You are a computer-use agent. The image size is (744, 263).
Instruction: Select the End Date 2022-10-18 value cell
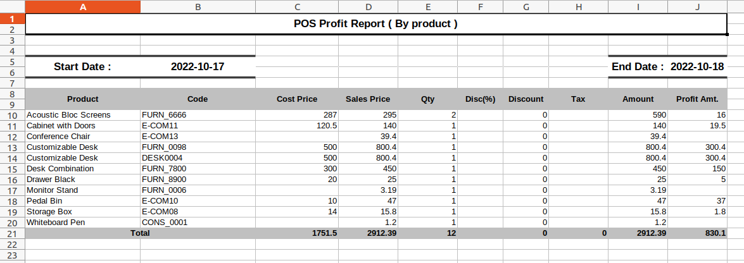tap(668, 67)
